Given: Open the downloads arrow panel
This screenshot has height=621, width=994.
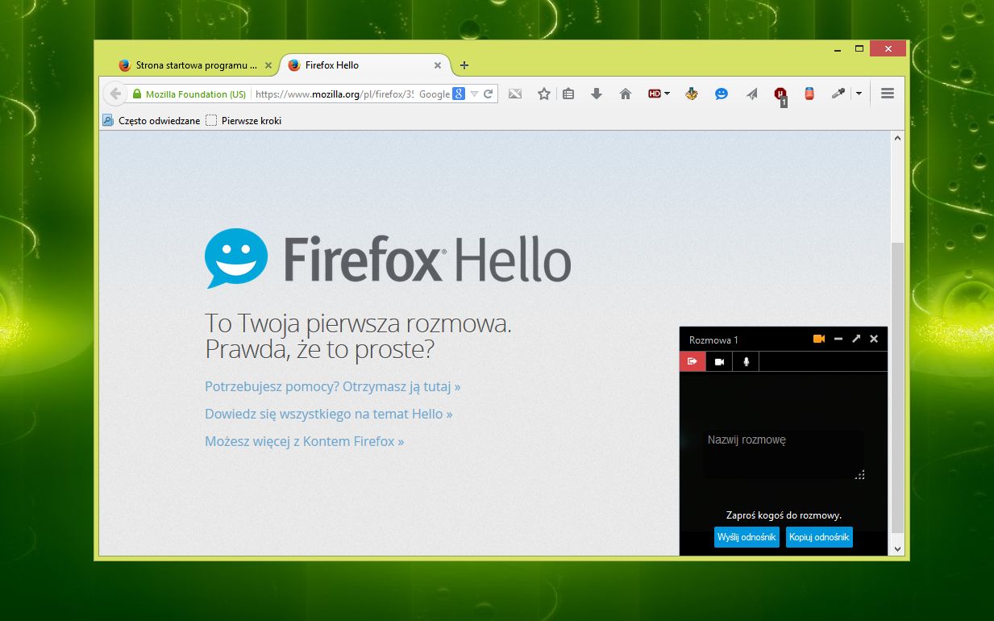Looking at the screenshot, I should tap(597, 94).
